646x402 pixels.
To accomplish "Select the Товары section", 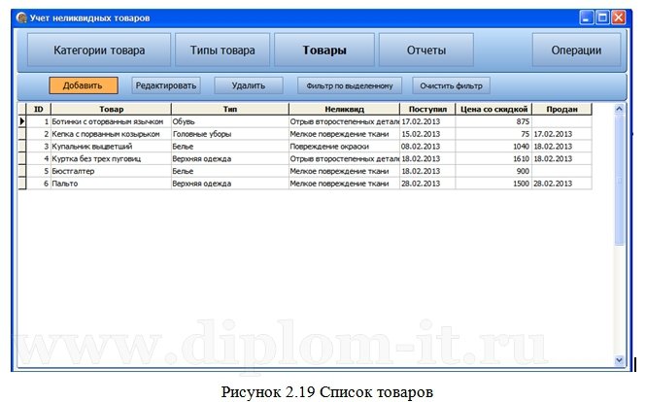I will click(324, 50).
